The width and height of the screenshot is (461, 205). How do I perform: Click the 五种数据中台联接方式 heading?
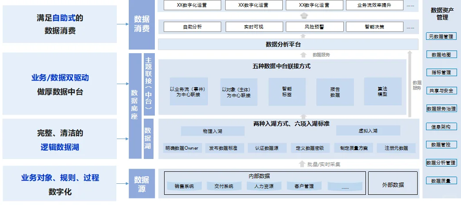click(281, 66)
